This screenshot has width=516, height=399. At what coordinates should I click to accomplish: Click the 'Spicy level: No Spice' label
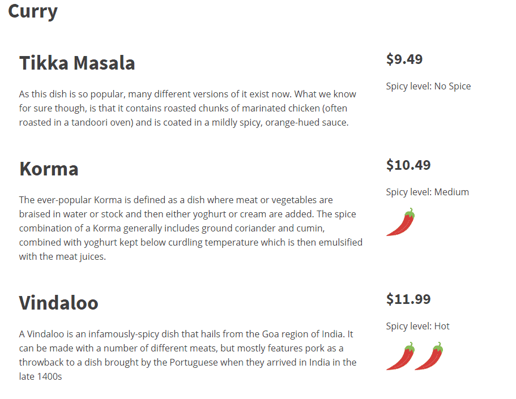428,86
